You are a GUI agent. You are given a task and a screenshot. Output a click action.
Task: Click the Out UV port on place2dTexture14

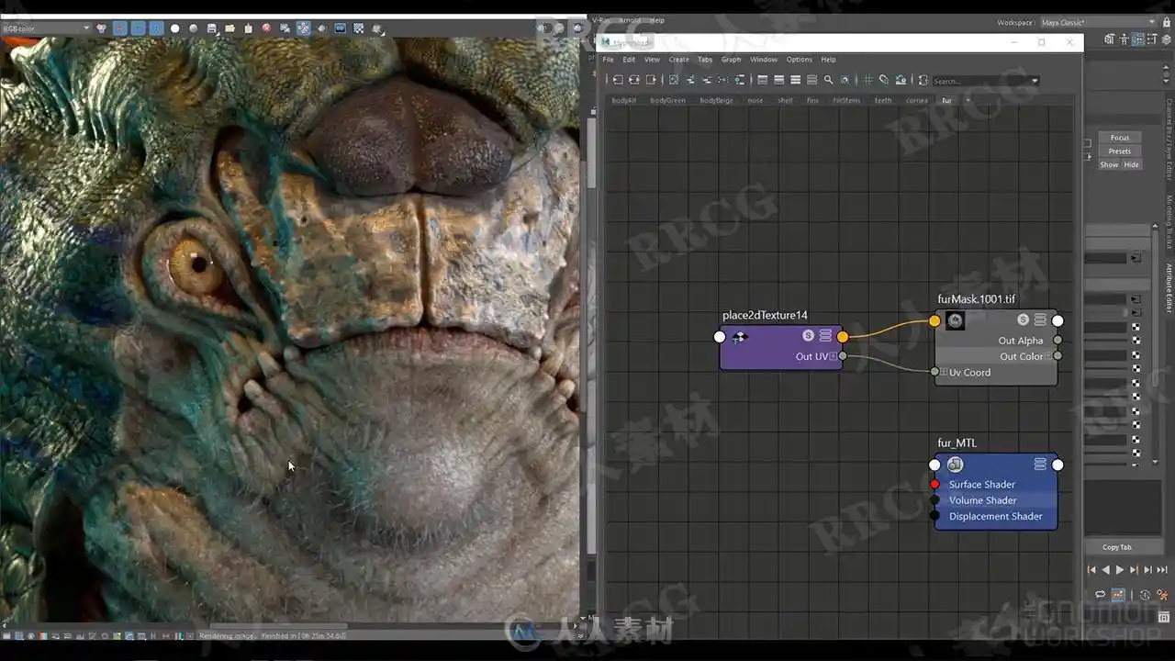(843, 356)
